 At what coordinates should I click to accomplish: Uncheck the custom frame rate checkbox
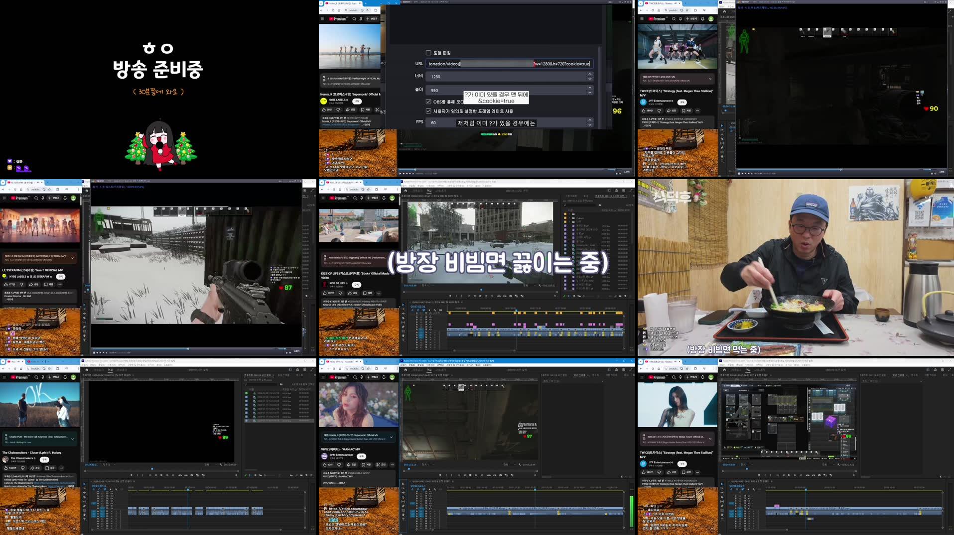(428, 111)
